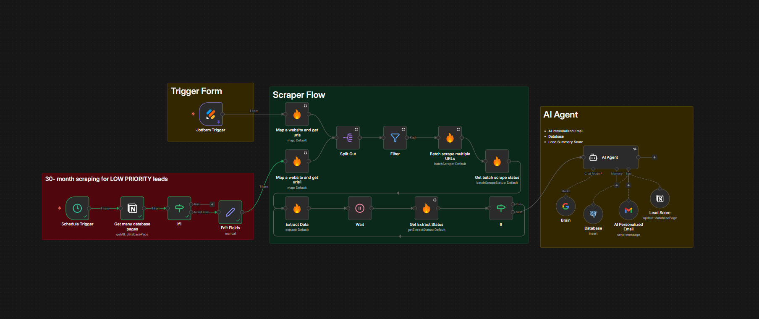Click the getAll: databasePage subtitle
This screenshot has height=319, width=759.
tap(132, 234)
